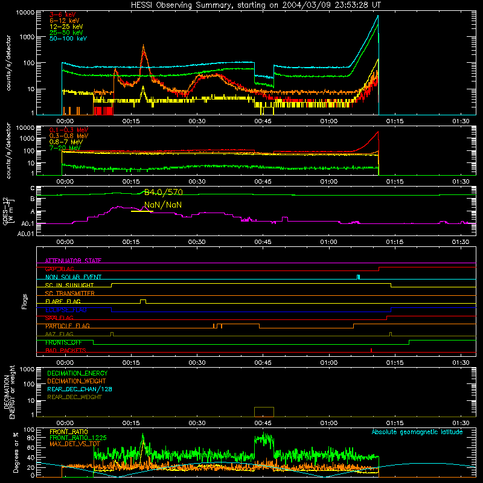The image size is (483, 483).
Task: Select the GOES-12 axis label
Action: tap(8, 211)
